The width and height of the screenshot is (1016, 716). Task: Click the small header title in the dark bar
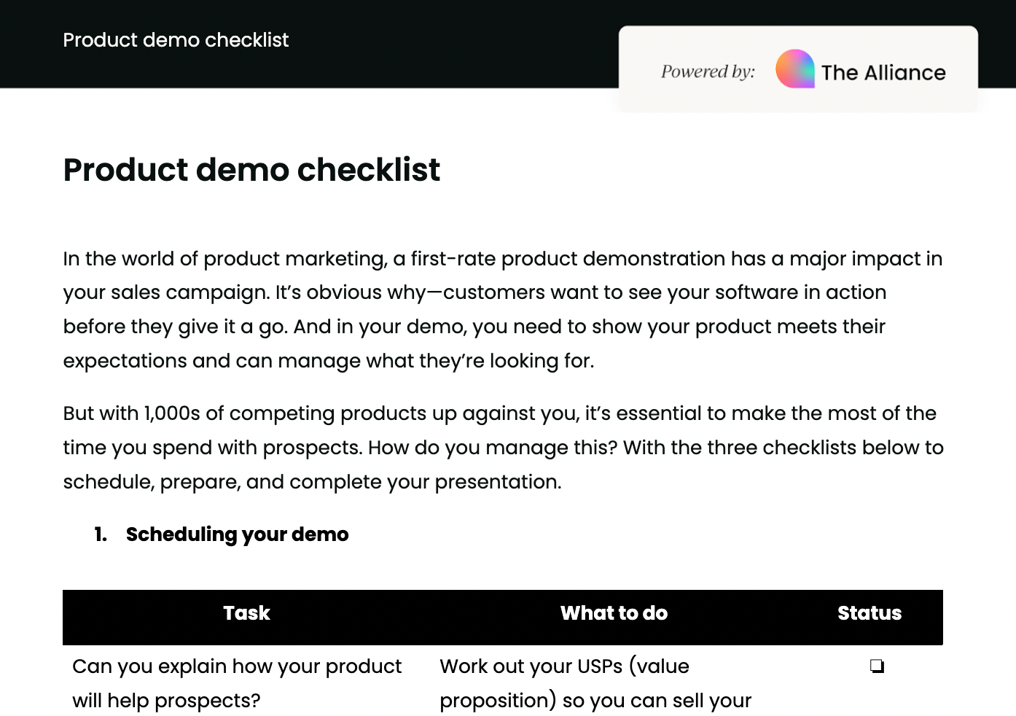176,40
